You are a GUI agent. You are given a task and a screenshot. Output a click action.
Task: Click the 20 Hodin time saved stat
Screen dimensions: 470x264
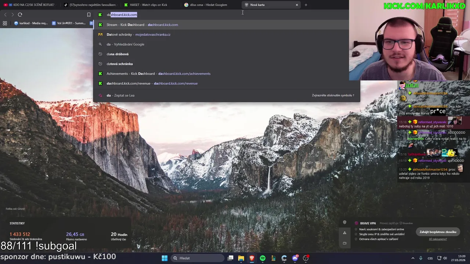click(x=119, y=234)
